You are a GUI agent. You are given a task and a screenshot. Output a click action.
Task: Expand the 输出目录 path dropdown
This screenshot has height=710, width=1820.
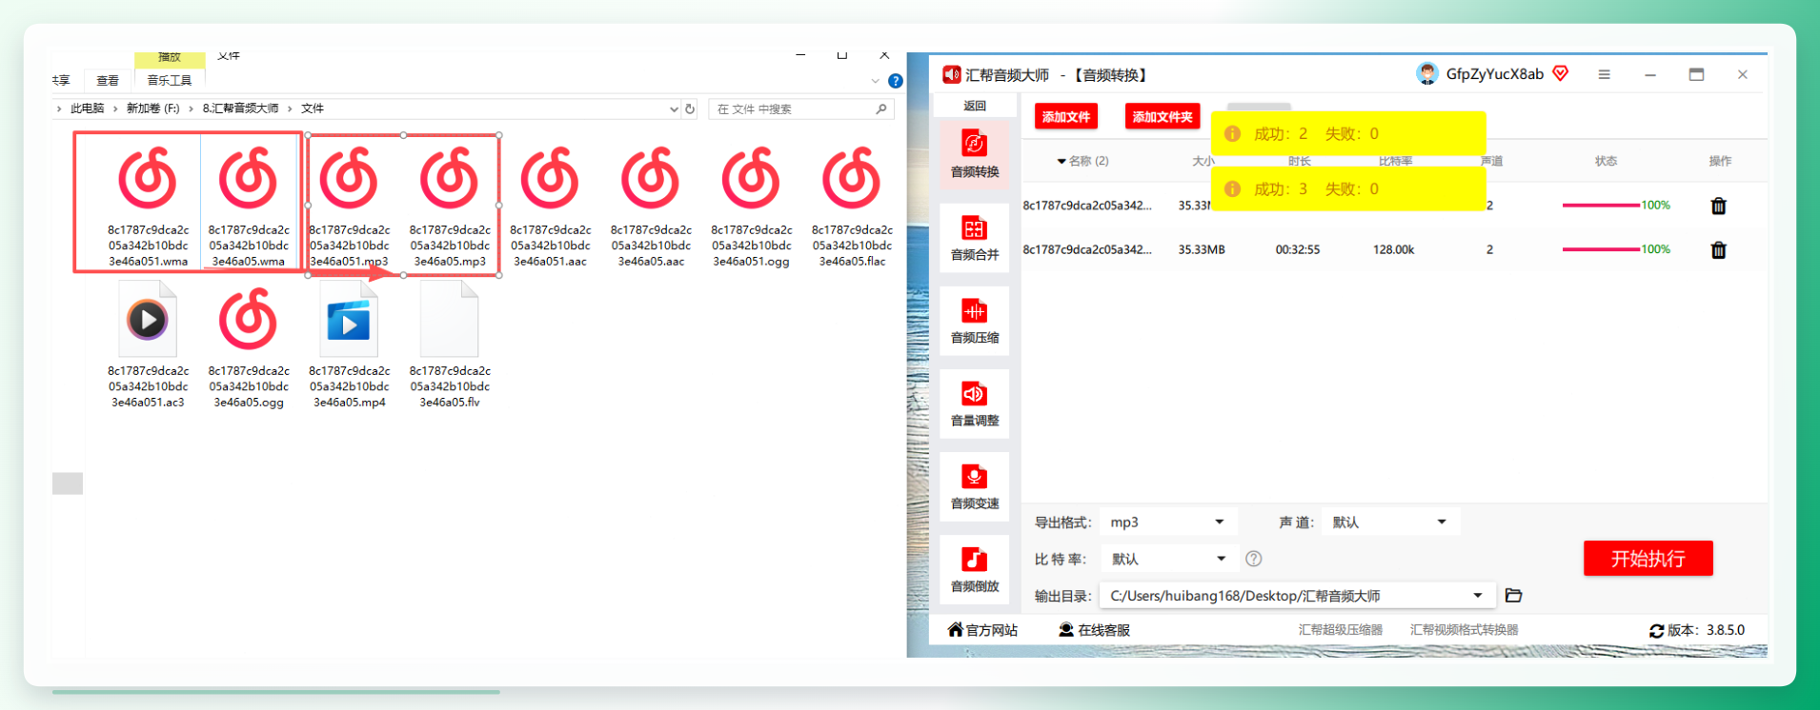point(1478,596)
